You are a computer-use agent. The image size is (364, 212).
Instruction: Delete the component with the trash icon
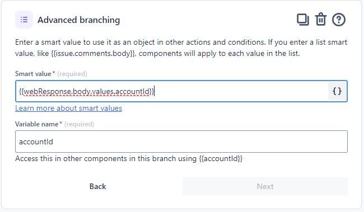[x=320, y=19]
